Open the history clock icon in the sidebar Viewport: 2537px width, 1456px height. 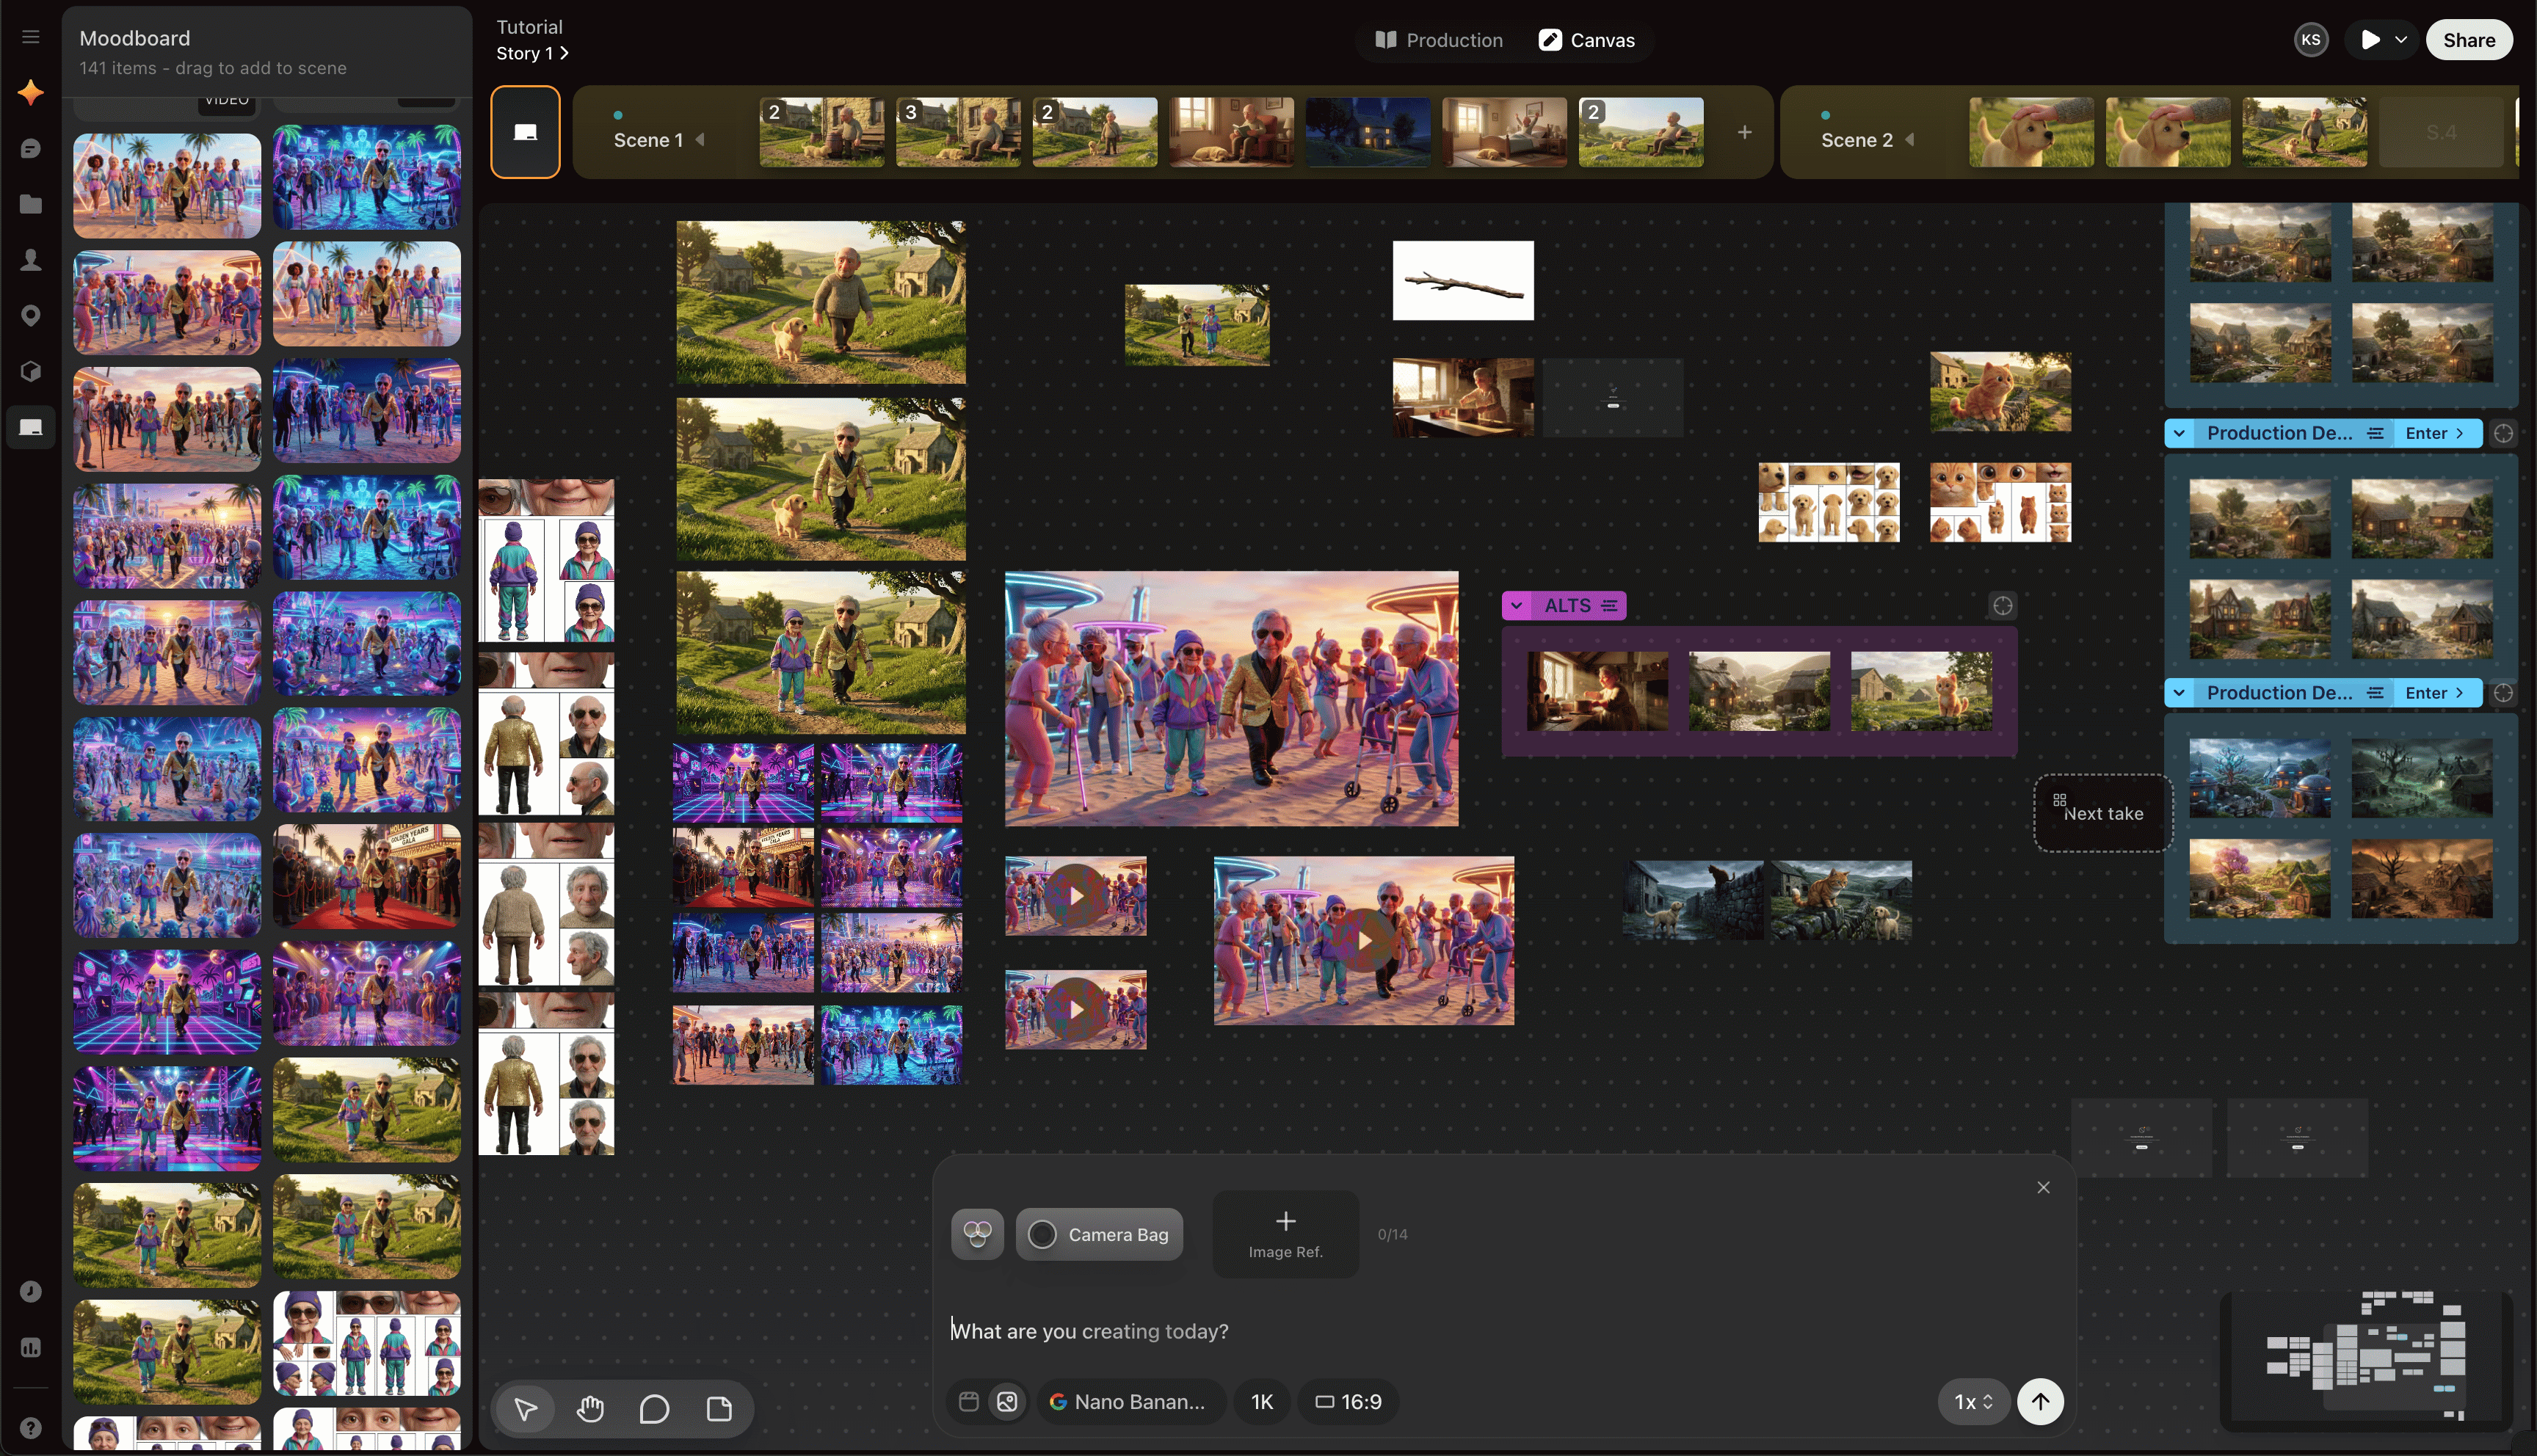coord(31,1291)
